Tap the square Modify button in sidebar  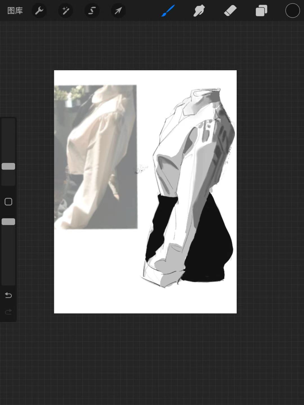8,202
